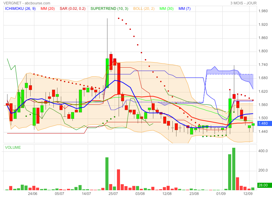This screenshot has width=272, height=197.
Task: Click the 12/08 date label
Action: [x=167, y=194]
